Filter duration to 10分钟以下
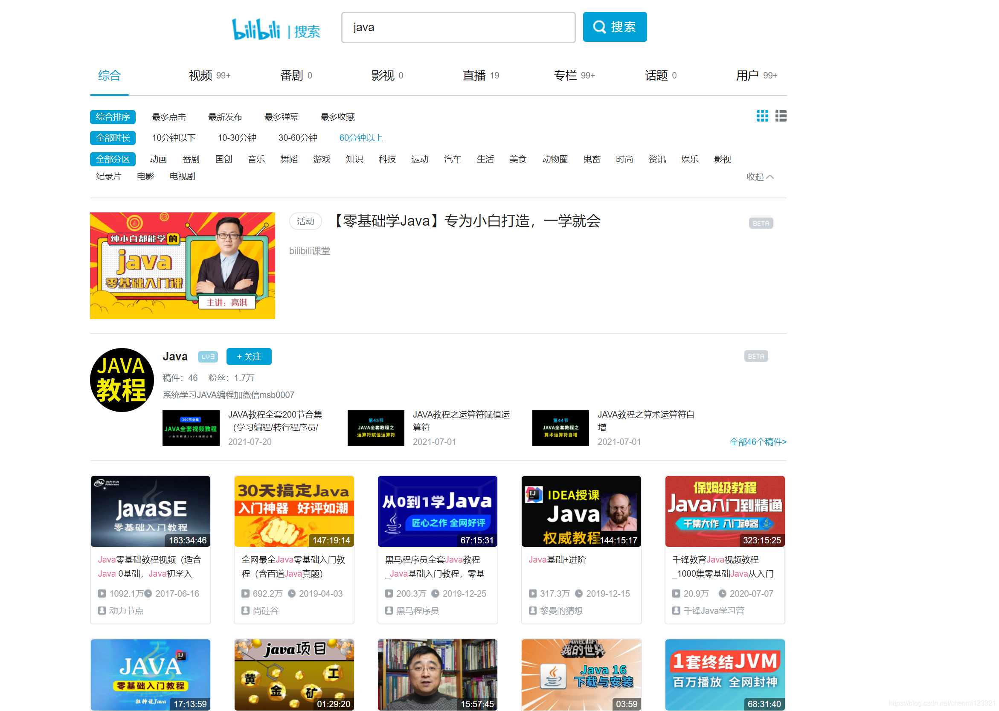The width and height of the screenshot is (999, 711). coord(174,138)
